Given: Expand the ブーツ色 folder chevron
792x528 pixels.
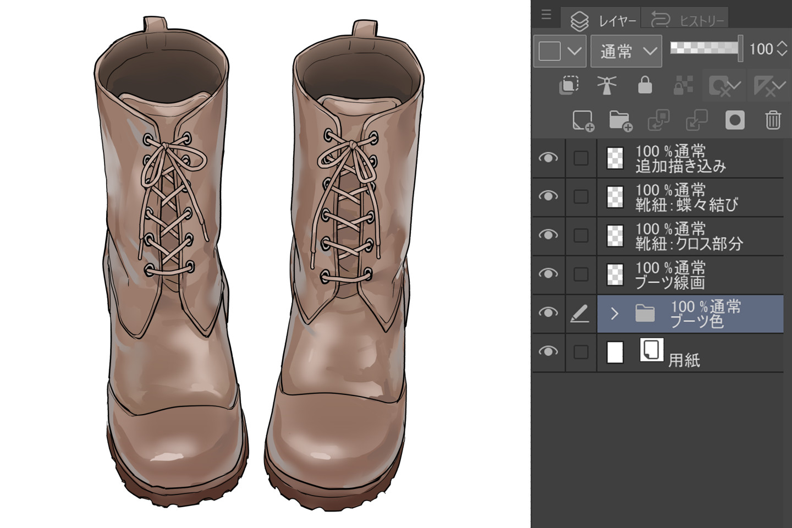Looking at the screenshot, I should (x=614, y=313).
